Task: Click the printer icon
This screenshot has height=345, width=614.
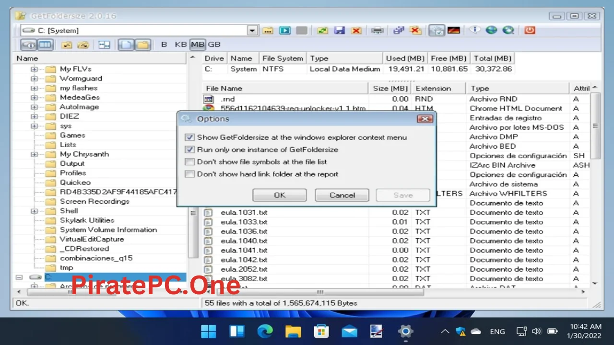Action: point(378,31)
